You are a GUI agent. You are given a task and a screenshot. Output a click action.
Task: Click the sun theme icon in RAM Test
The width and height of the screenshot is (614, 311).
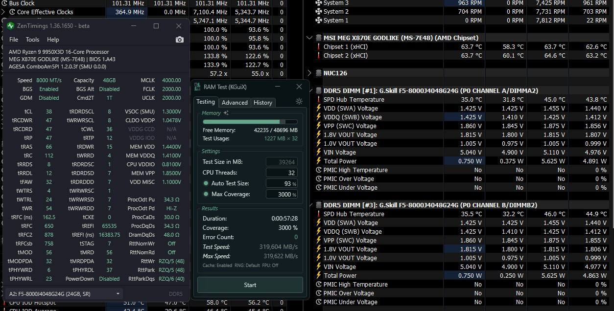[x=299, y=102]
